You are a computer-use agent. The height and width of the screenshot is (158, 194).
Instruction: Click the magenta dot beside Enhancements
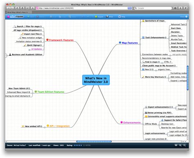click(122, 122)
